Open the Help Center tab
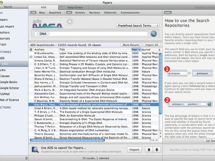215x161 pixels. [75, 8]
